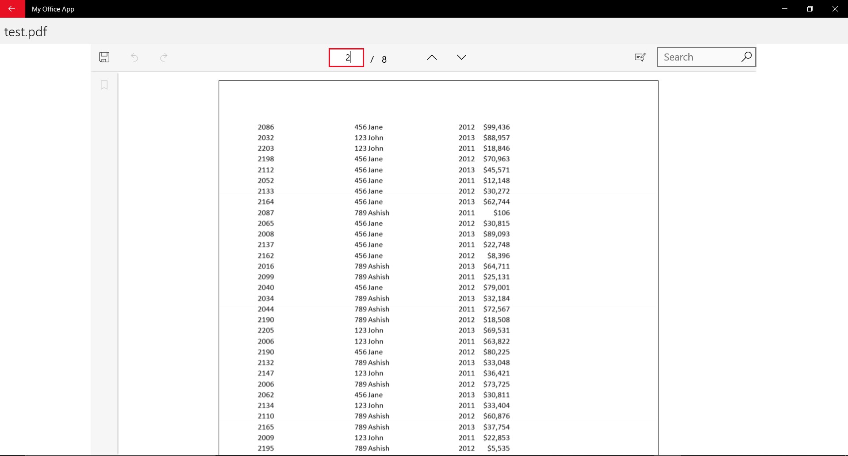Viewport: 848px width, 456px height.
Task: Click the ID 2164
Action: (x=266, y=201)
